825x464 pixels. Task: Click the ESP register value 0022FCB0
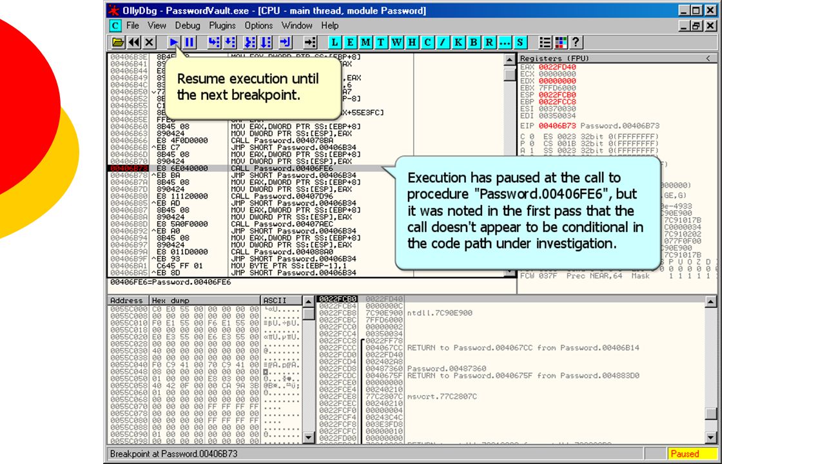(558, 95)
